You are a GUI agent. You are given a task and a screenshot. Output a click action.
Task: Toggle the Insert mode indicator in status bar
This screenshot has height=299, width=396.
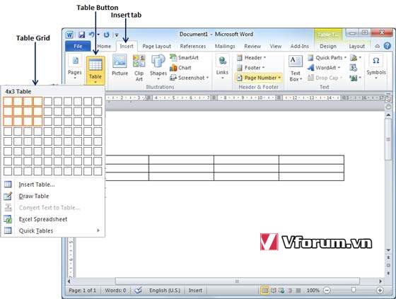[195, 291]
